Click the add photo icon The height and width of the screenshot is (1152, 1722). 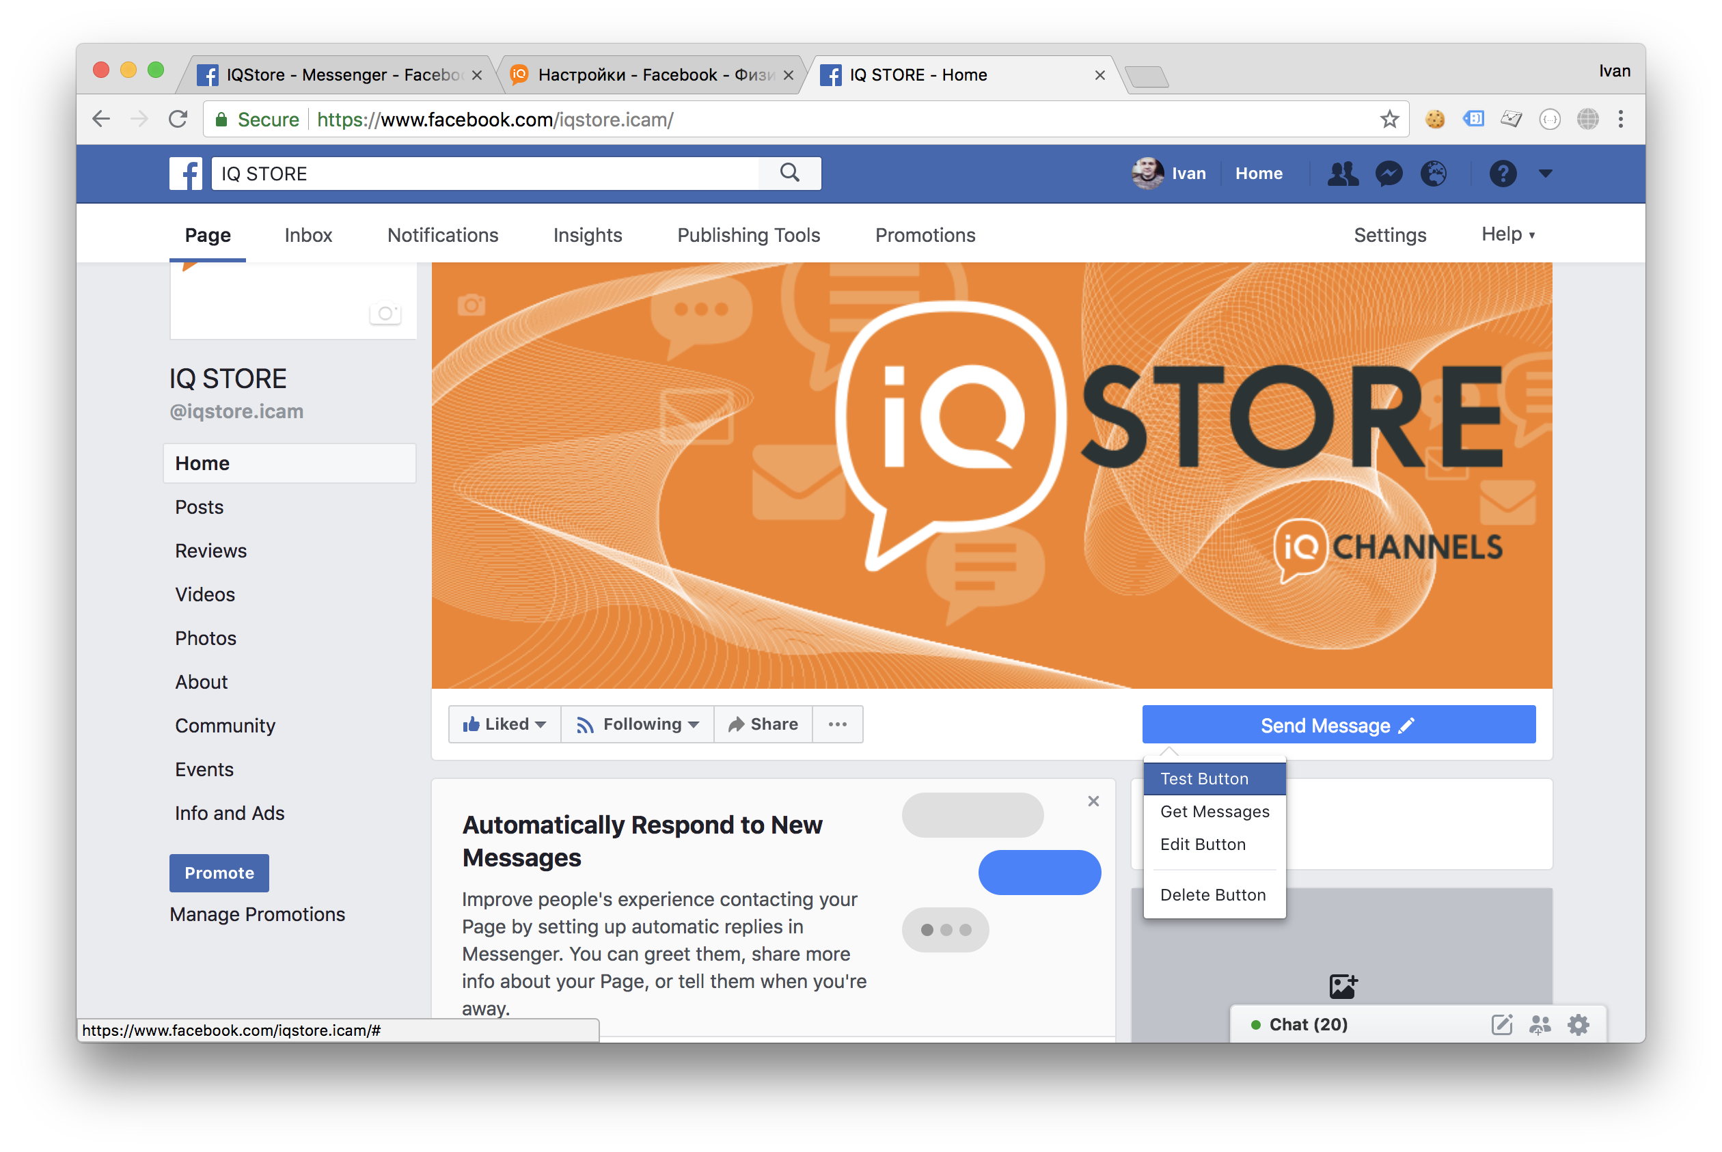click(x=1343, y=986)
